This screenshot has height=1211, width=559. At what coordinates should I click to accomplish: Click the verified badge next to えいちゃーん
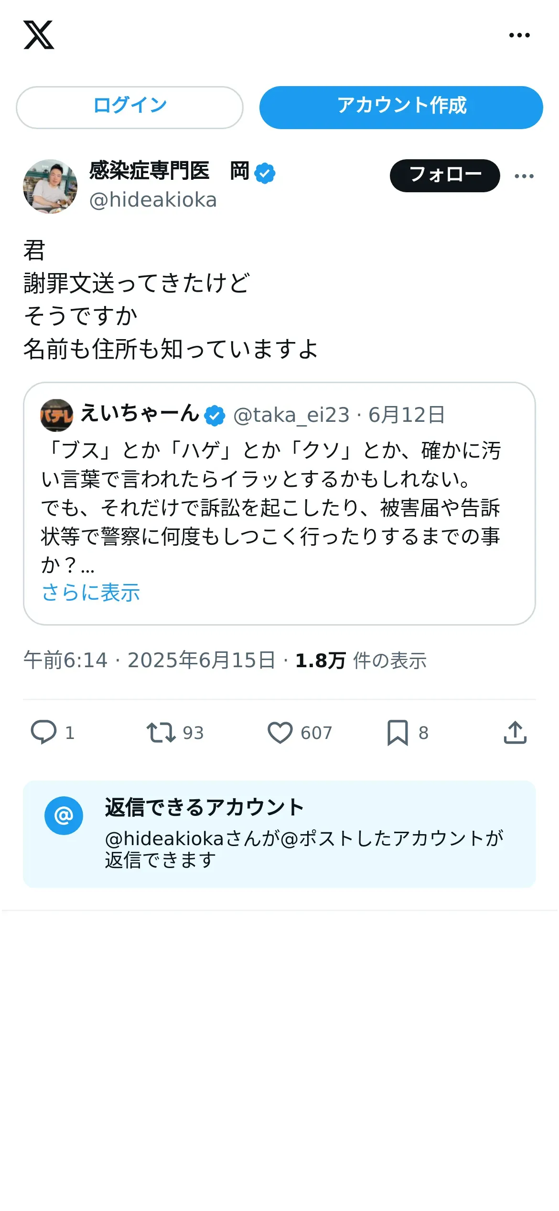click(215, 415)
